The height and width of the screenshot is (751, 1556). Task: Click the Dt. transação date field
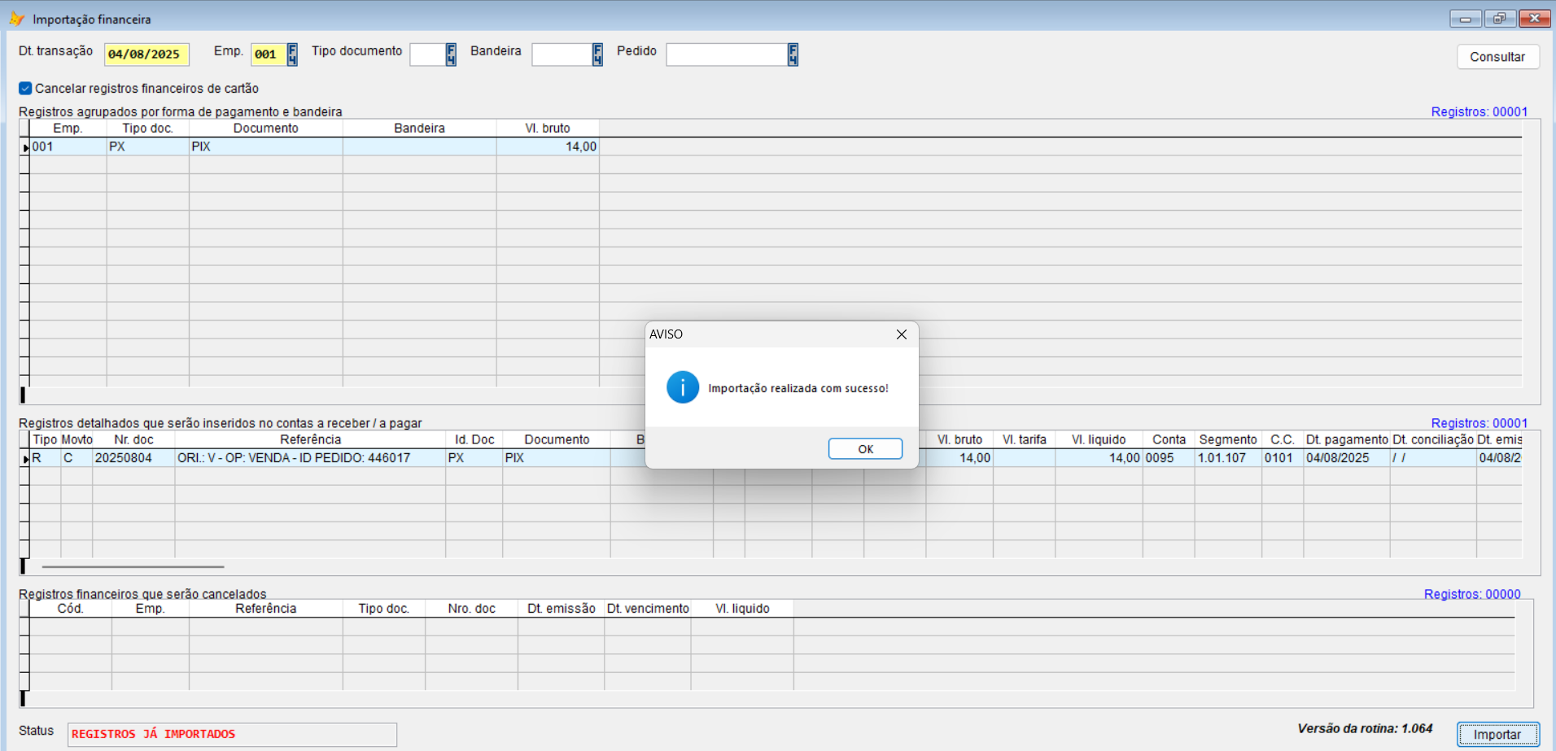[146, 55]
